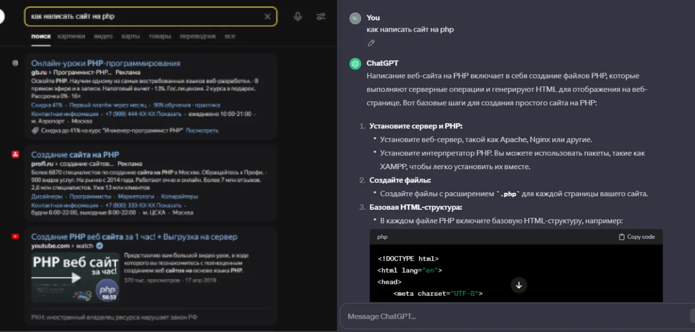
Task: Open the Онлайн-уроки PHP-программирования result
Action: (x=106, y=63)
